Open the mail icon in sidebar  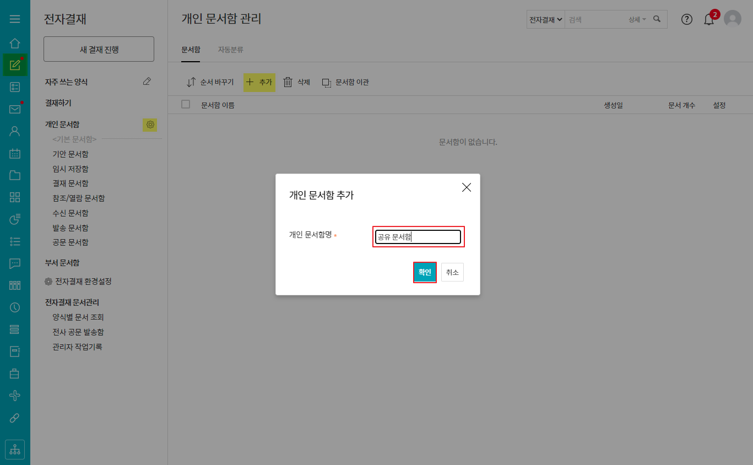coord(15,109)
